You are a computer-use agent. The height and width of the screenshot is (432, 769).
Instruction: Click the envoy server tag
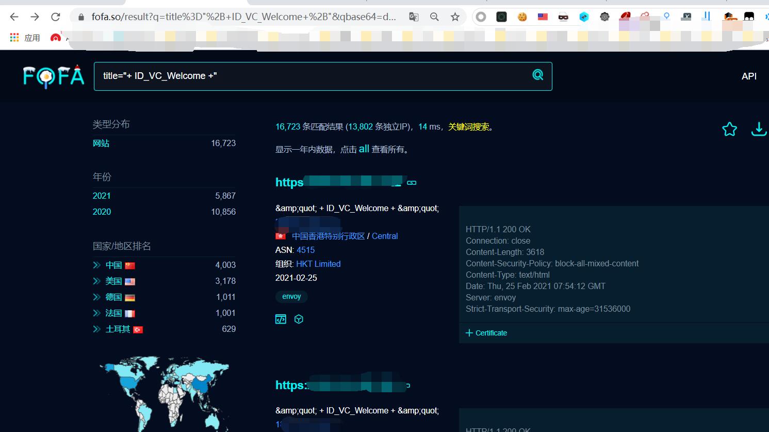(291, 296)
